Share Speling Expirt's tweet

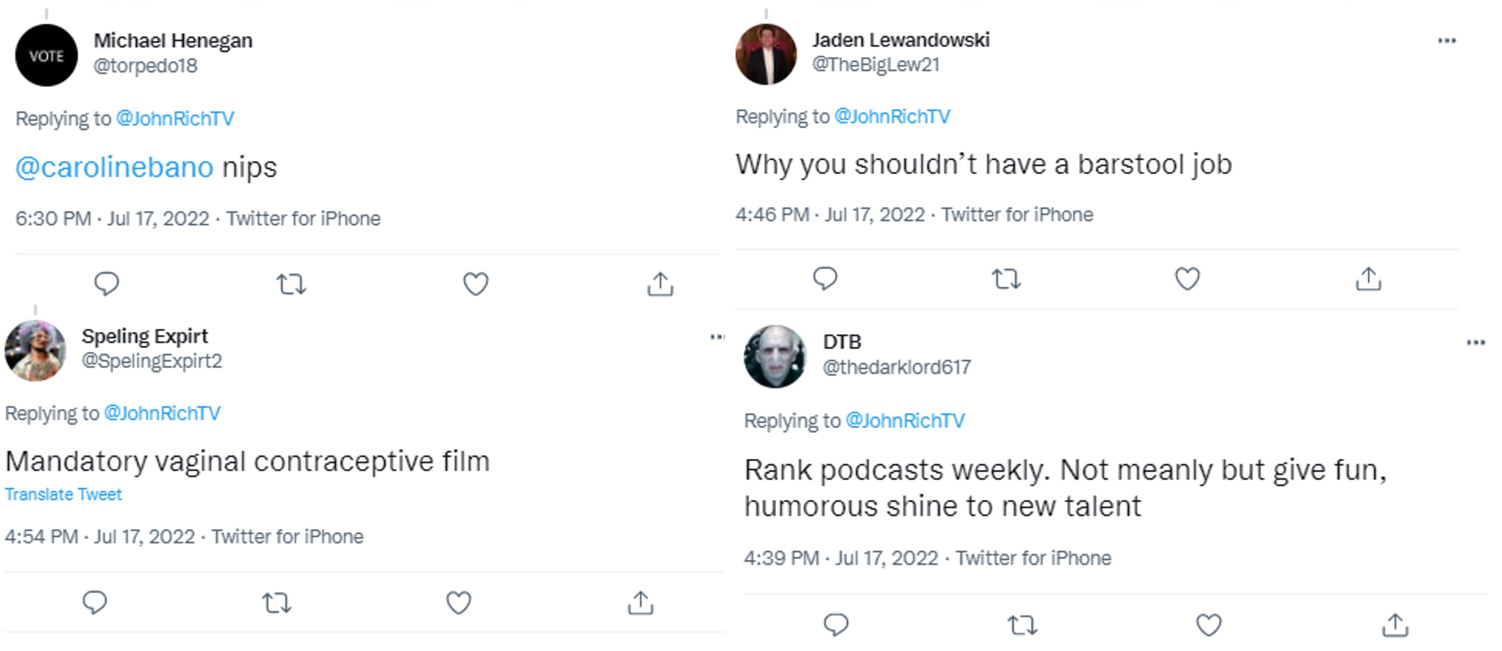(x=641, y=602)
